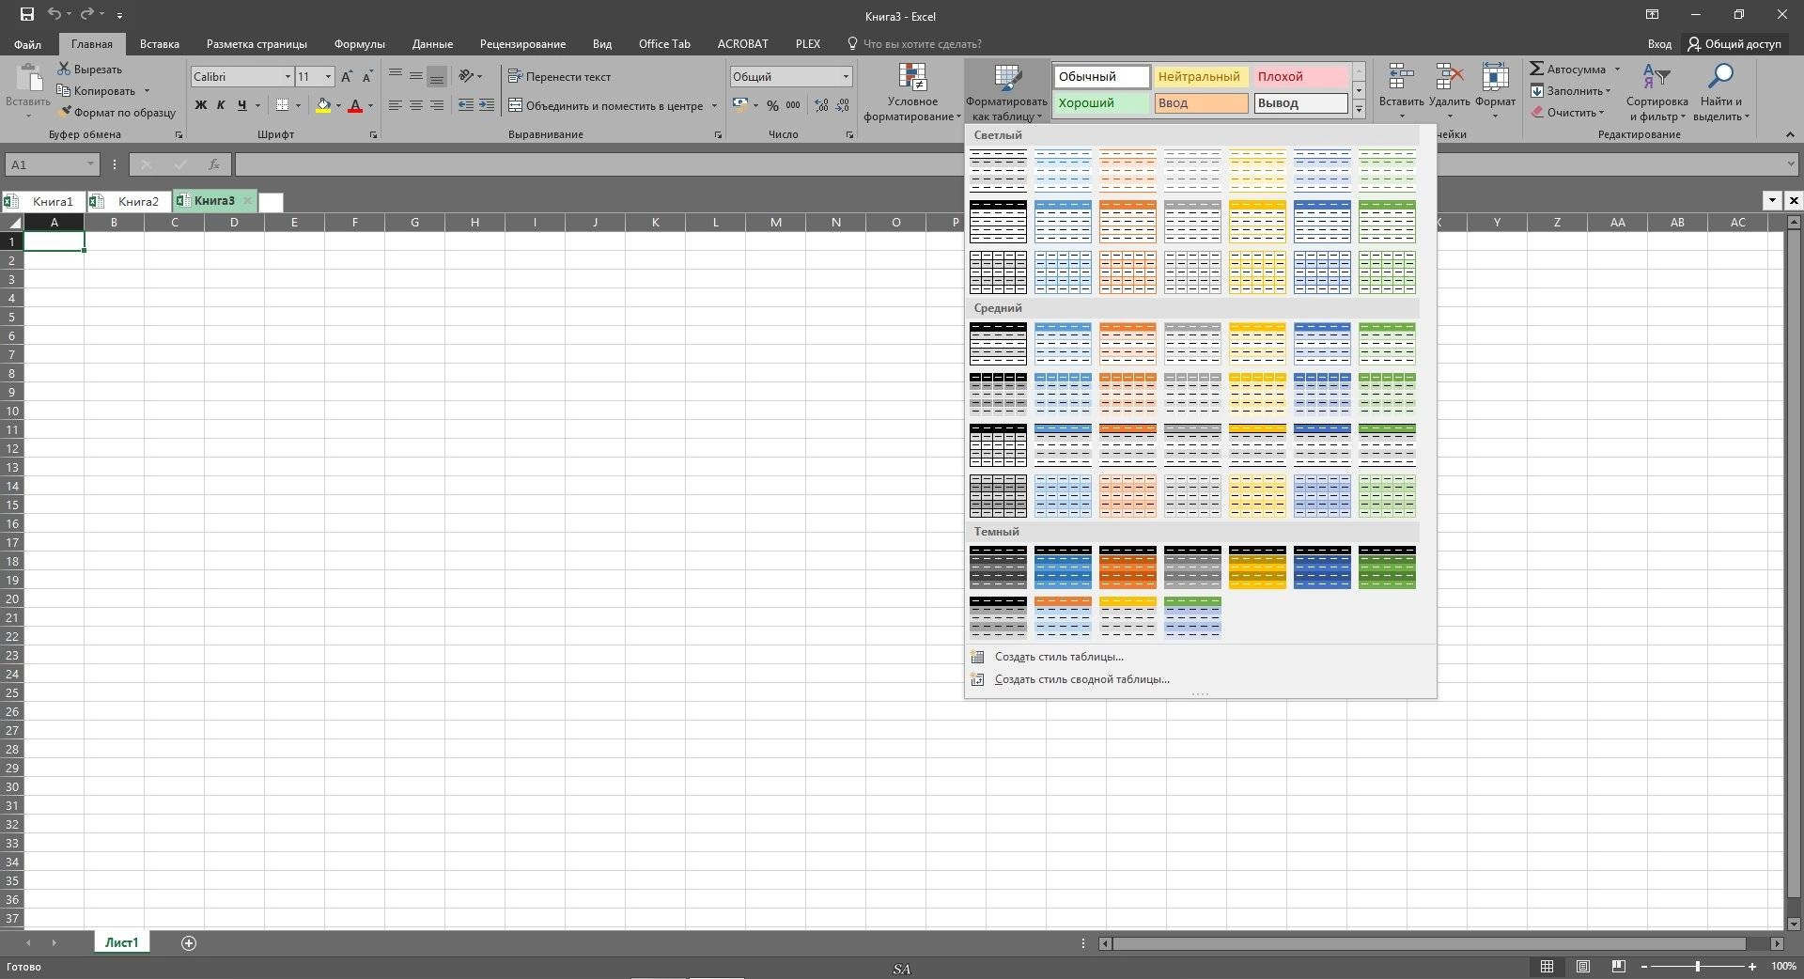1804x979 pixels.
Task: Click the Cut (Вырезать) scissors button
Action: tap(89, 70)
